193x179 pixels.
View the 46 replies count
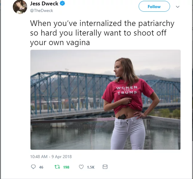(41, 167)
